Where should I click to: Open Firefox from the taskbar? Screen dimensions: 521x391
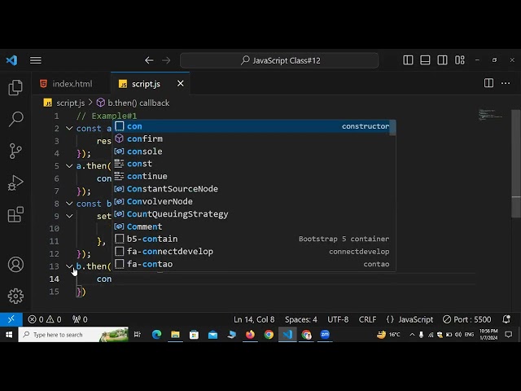250,335
